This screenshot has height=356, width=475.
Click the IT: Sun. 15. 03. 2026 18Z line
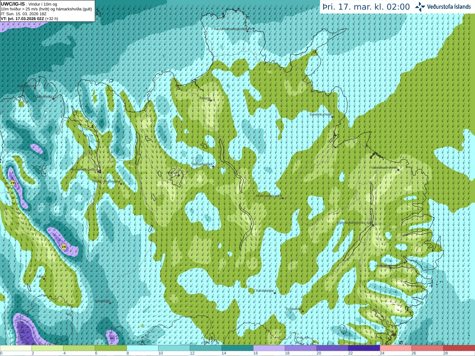[x=24, y=14]
